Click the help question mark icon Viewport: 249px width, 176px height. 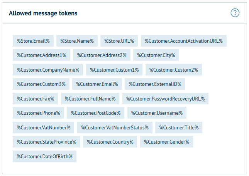pyautogui.click(x=235, y=13)
